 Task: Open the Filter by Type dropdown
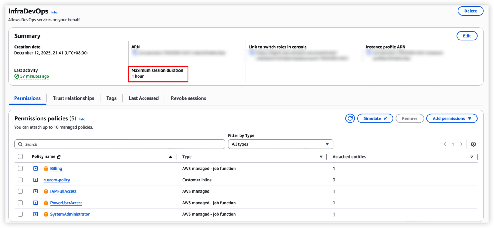coord(280,144)
